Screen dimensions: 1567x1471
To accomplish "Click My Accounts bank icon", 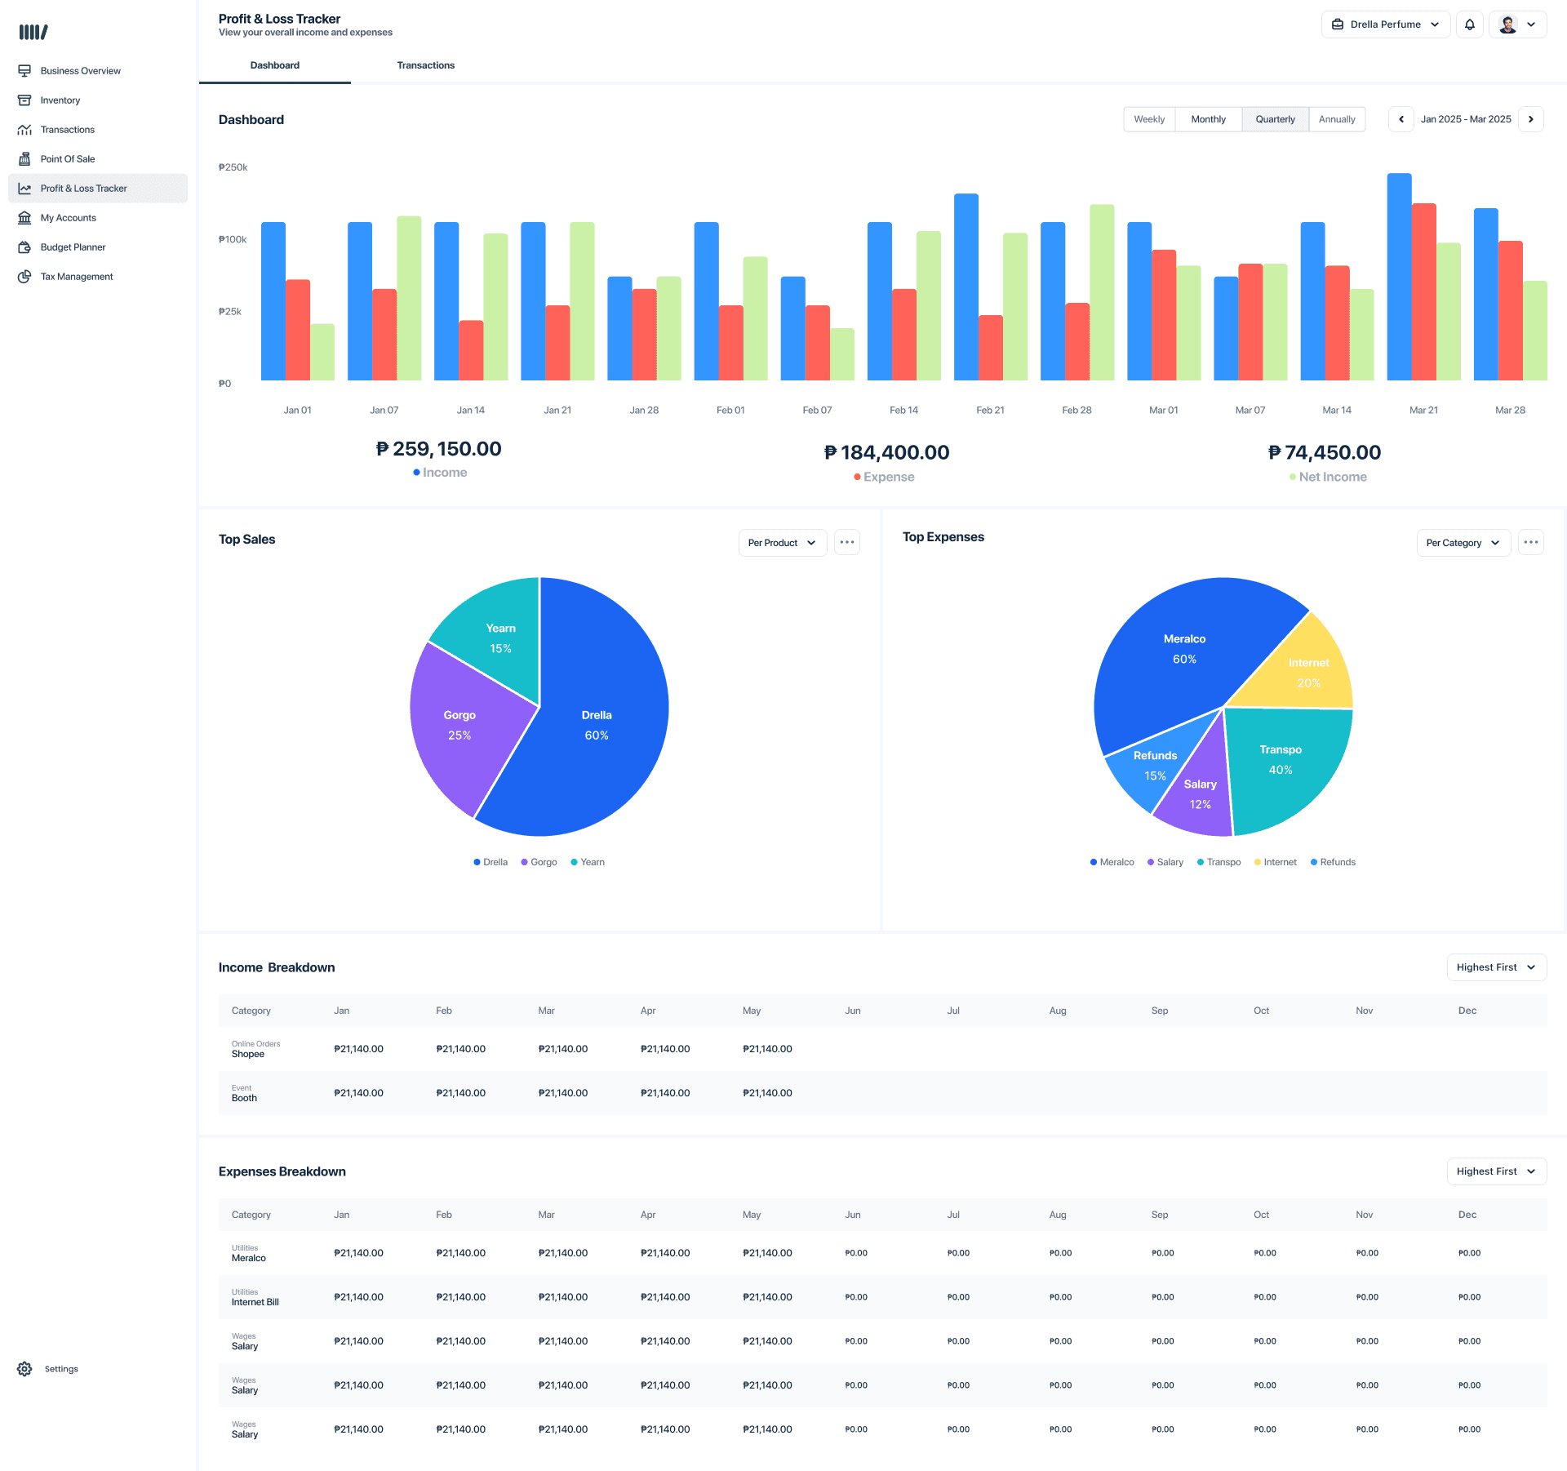I will click(24, 218).
